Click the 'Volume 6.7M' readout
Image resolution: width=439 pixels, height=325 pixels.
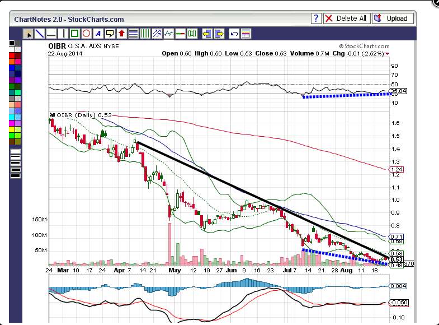[310, 54]
